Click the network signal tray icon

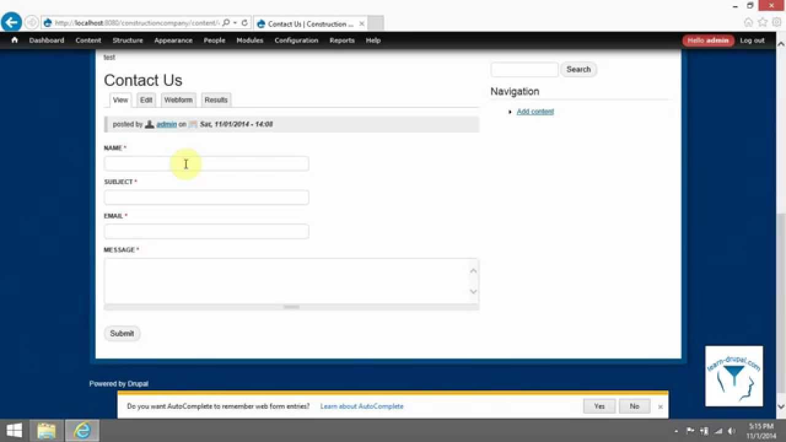pos(718,431)
